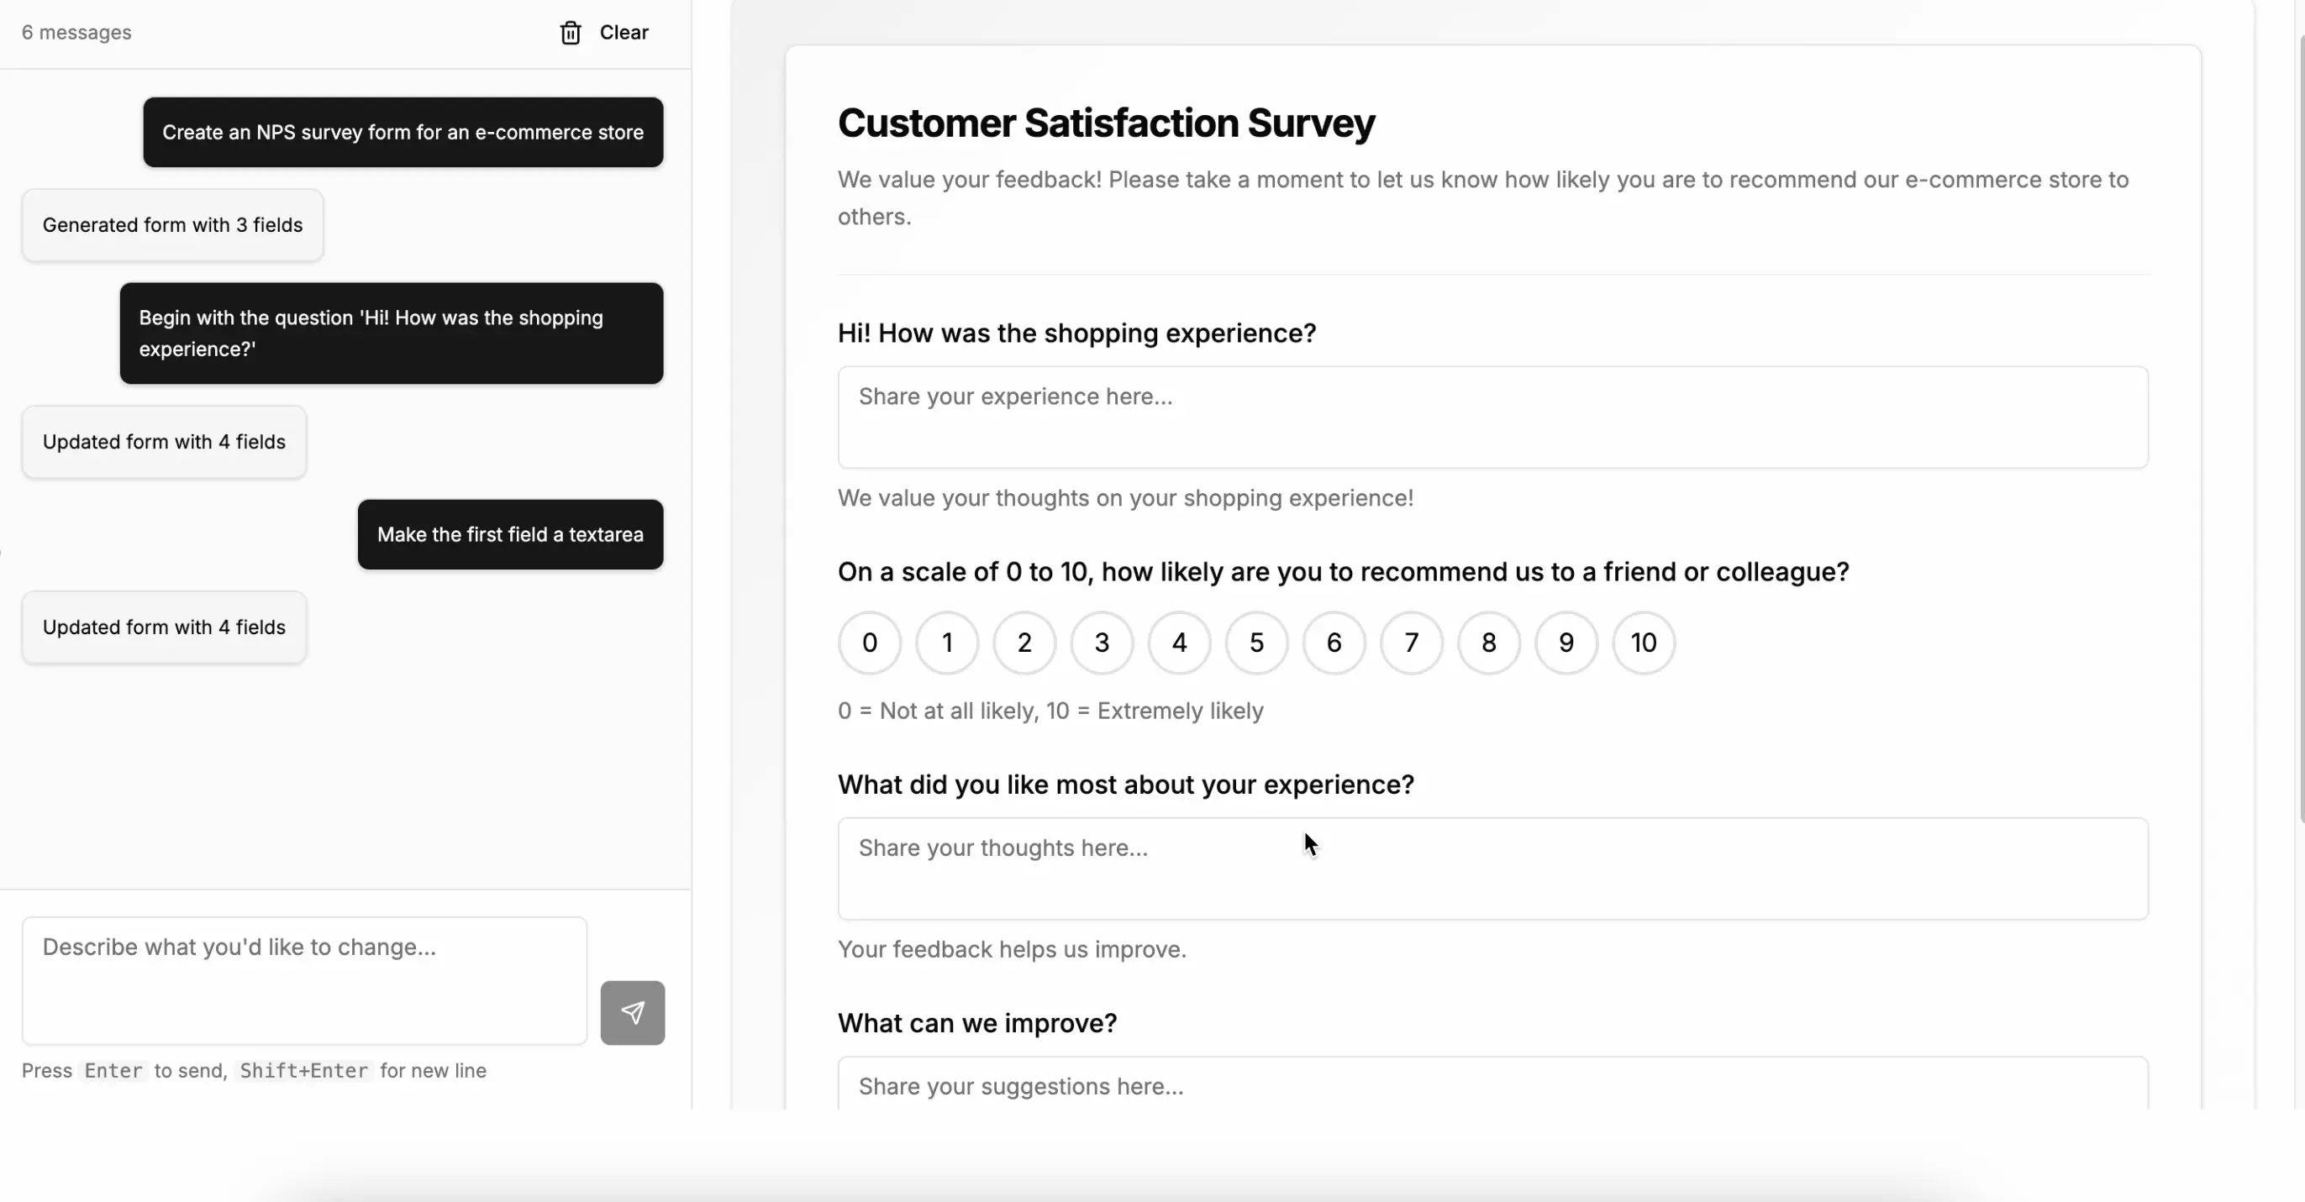Select score 8 on the recommendation scale
The image size is (2305, 1202).
(1488, 642)
